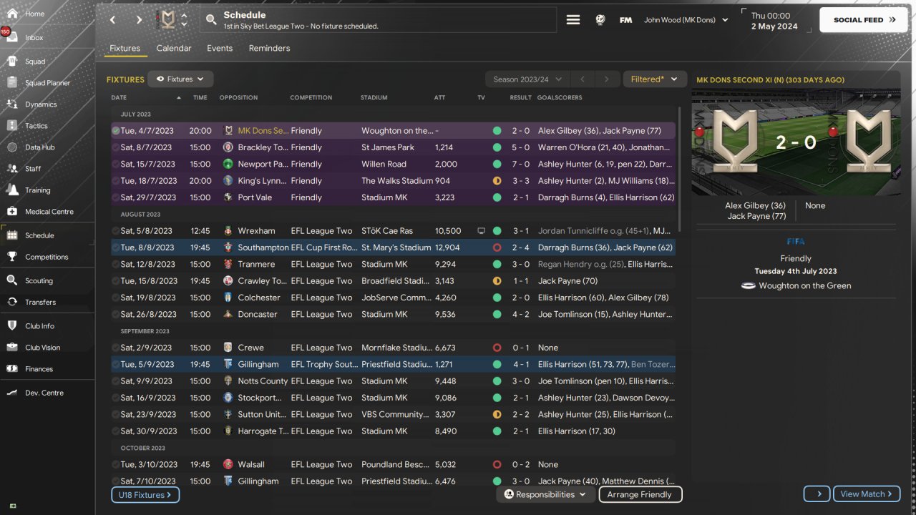Tick the row selector for Crewe fixture
Image resolution: width=916 pixels, height=515 pixels.
pos(116,348)
